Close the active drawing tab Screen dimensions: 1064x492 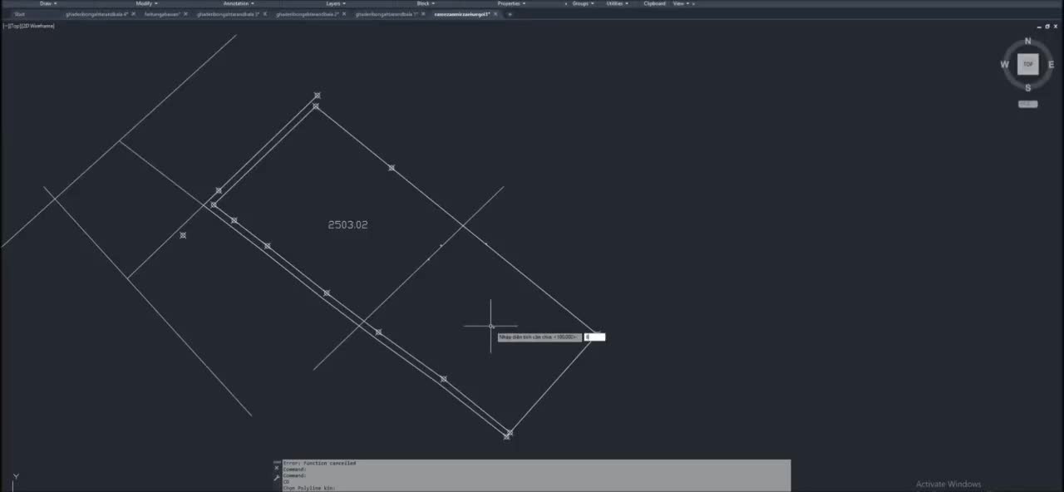(x=496, y=14)
